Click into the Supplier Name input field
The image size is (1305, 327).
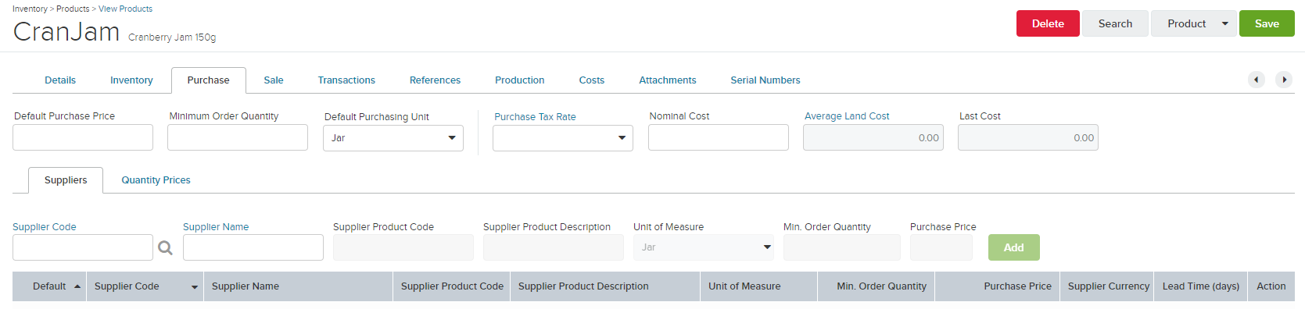[253, 247]
